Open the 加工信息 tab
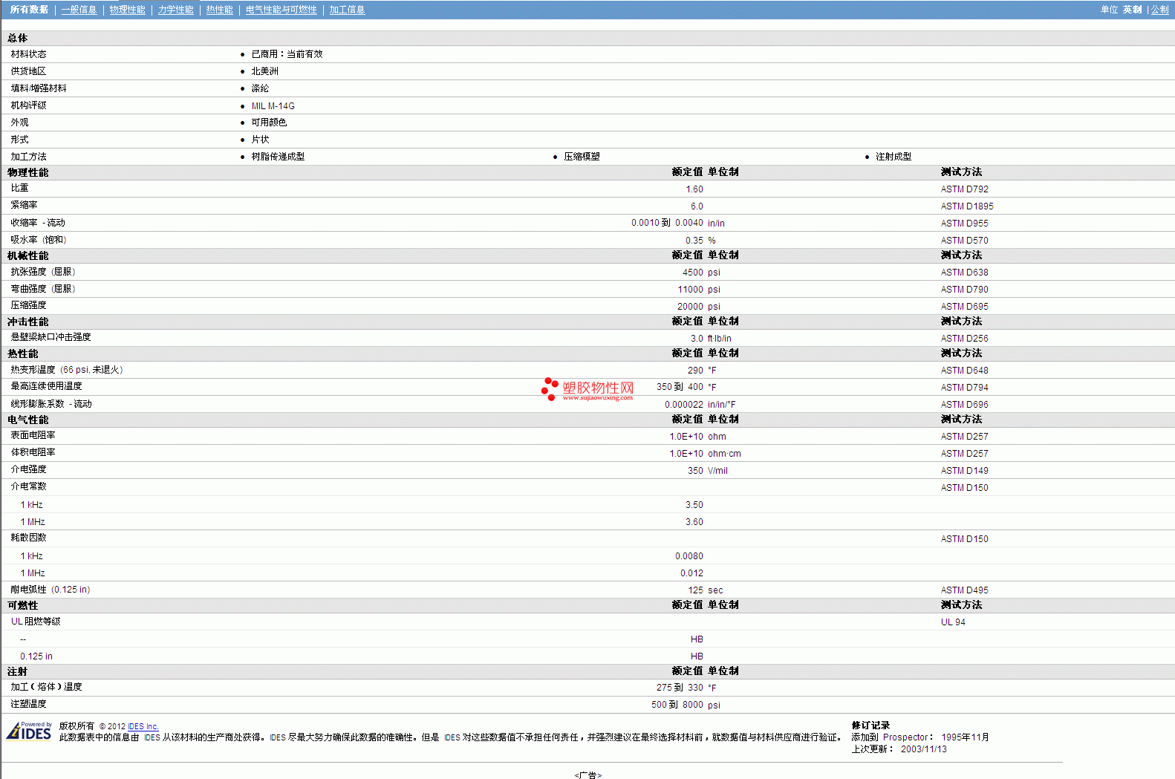This screenshot has height=779, width=1175. (347, 10)
